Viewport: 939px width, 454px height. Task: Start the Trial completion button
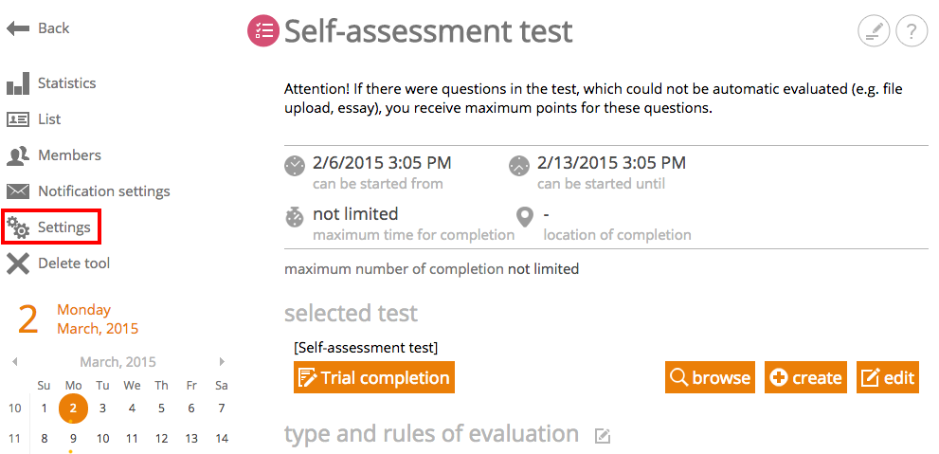(374, 377)
